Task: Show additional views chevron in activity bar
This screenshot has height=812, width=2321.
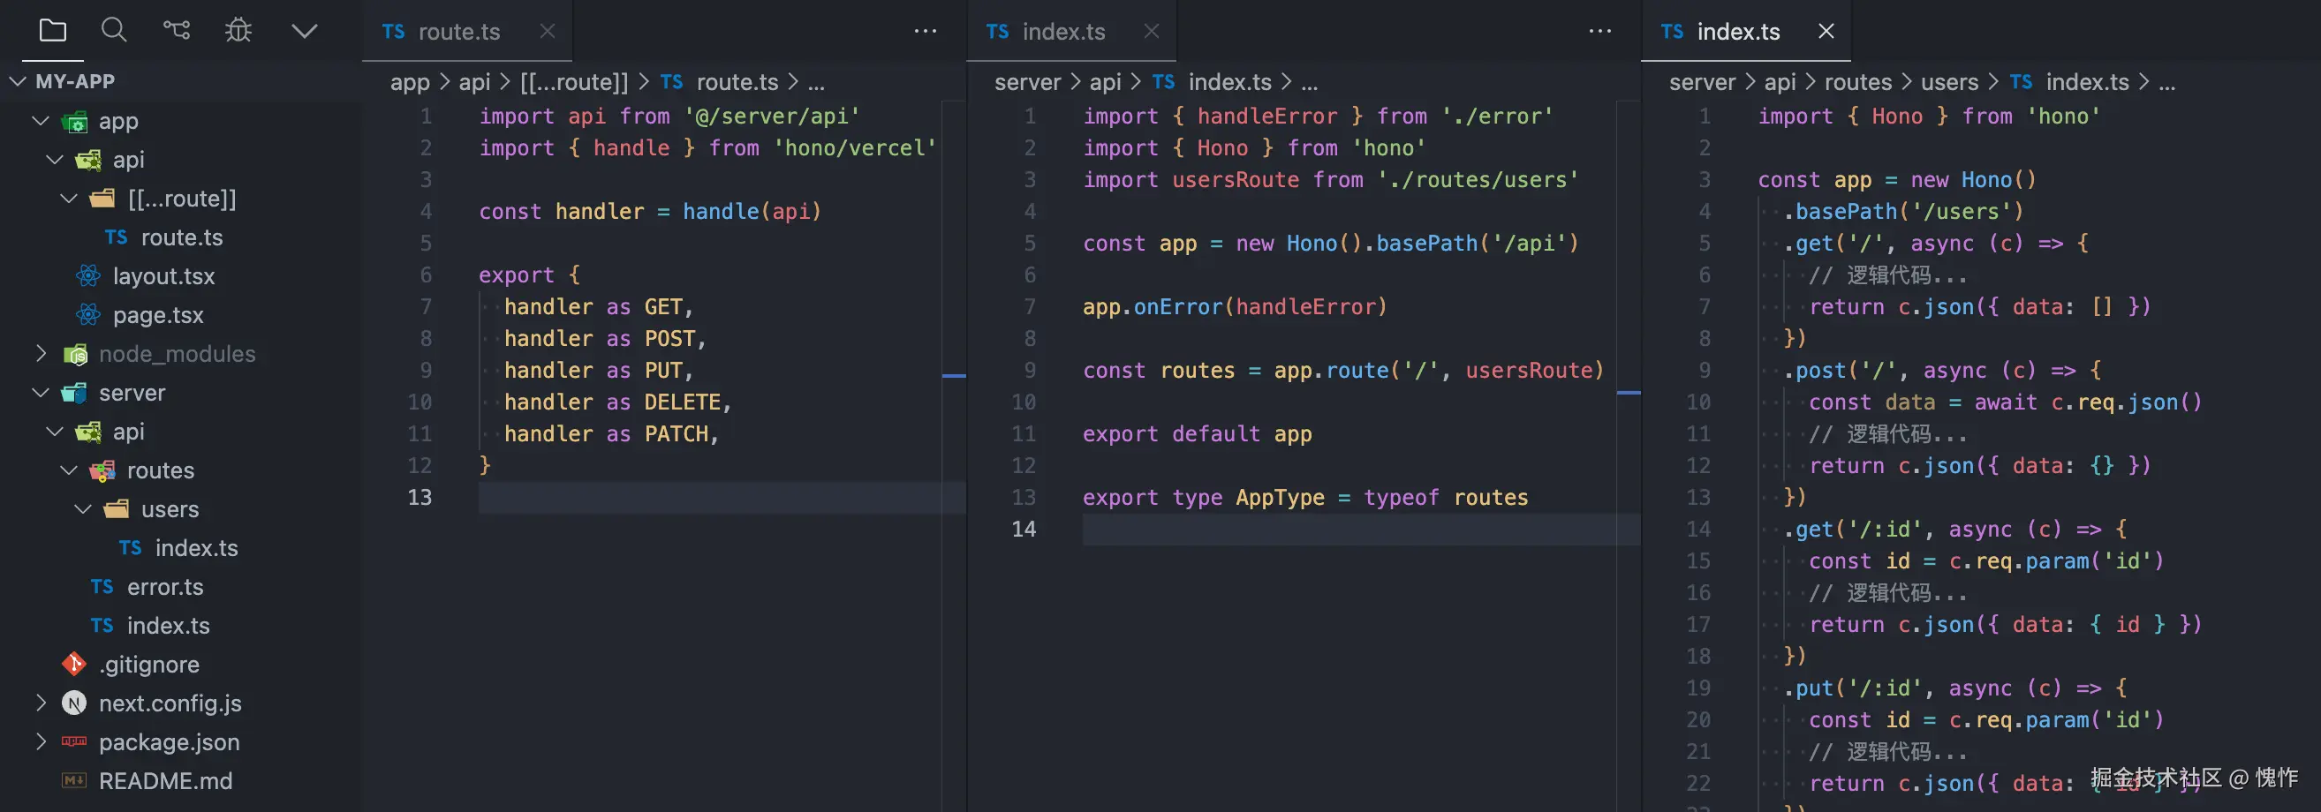Action: pos(305,32)
